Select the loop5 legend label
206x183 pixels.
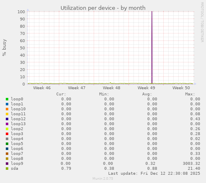click(x=17, y=144)
